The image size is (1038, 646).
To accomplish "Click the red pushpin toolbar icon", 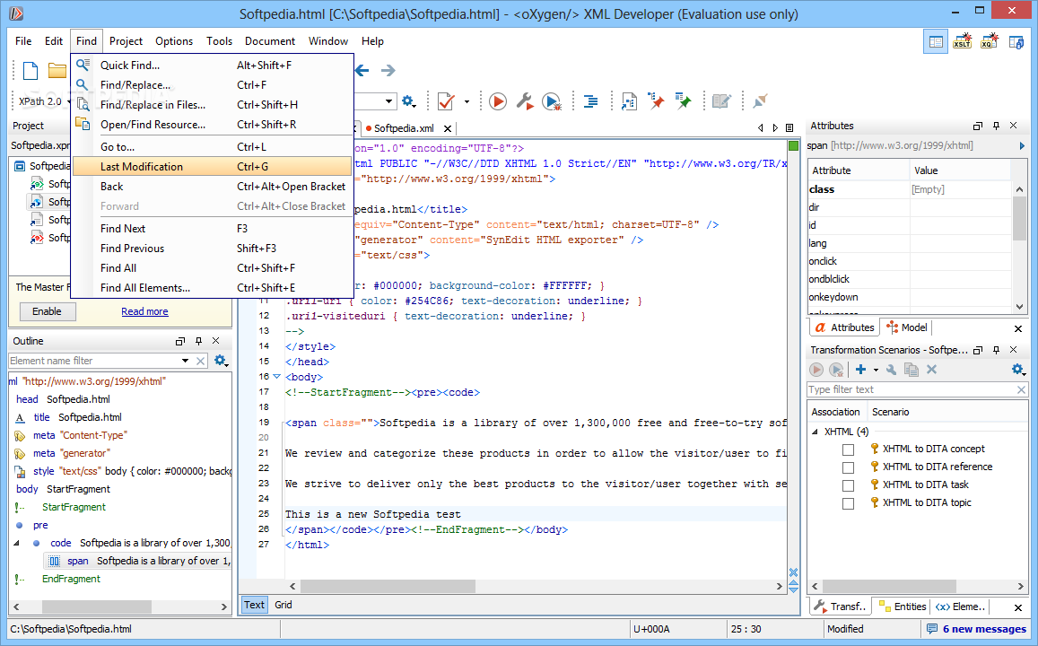I will 656,101.
